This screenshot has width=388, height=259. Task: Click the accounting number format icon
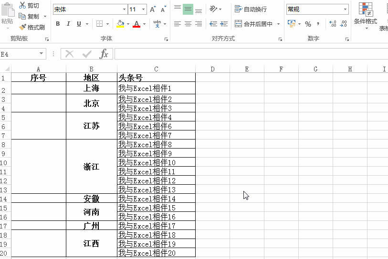pos(292,24)
